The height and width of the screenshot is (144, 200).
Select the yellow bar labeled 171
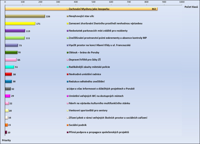point(20,23)
